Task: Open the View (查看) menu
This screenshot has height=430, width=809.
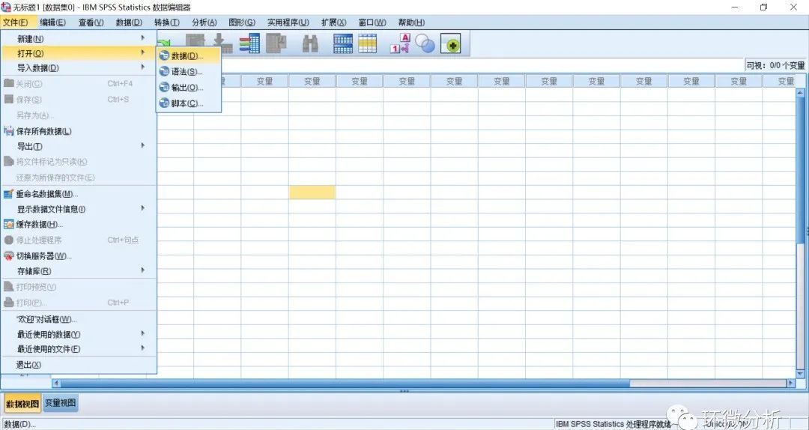Action: tap(91, 22)
